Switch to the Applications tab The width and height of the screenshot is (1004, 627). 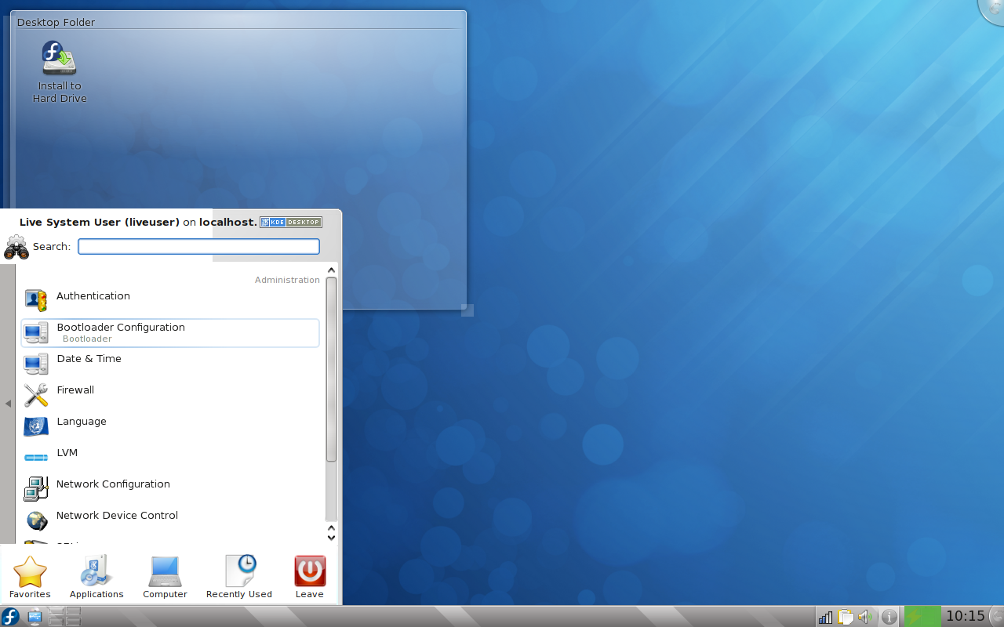96,577
